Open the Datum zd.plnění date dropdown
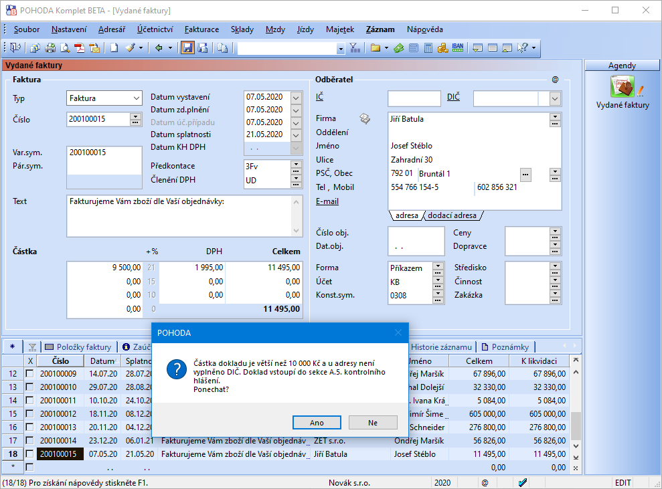 (296, 110)
